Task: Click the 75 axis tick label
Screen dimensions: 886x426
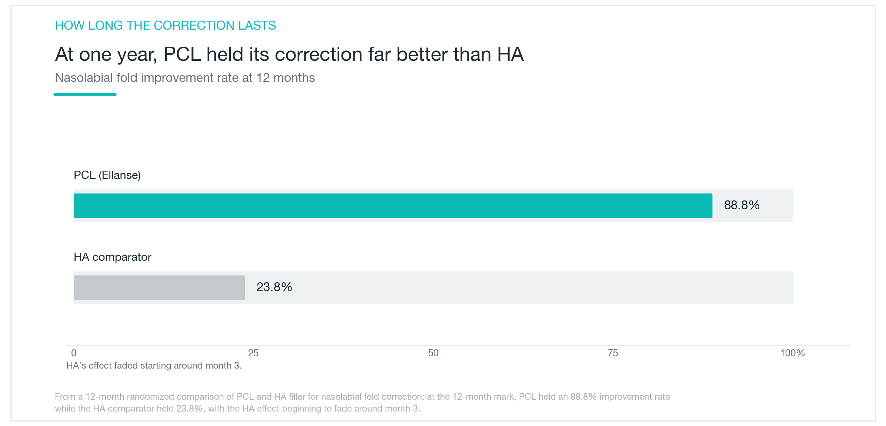Action: 613,353
